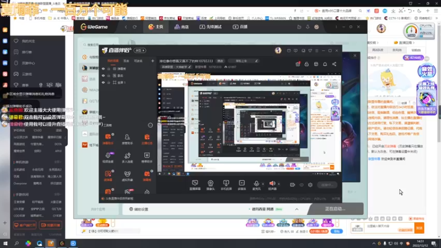Click the WeGame refresh icon
This screenshot has height=248, width=441.
[x=135, y=27]
